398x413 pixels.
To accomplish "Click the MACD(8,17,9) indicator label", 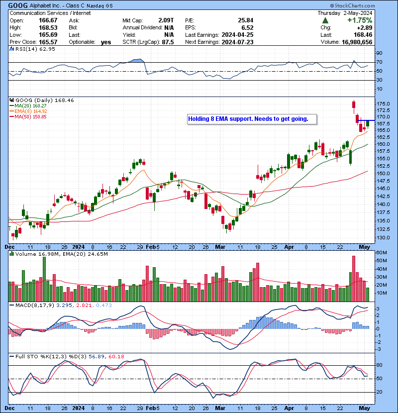I will (35, 306).
